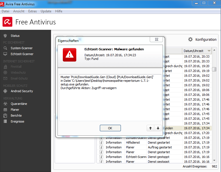
Task: Open Quarantäne in sidebar
Action: [x=19, y=104]
